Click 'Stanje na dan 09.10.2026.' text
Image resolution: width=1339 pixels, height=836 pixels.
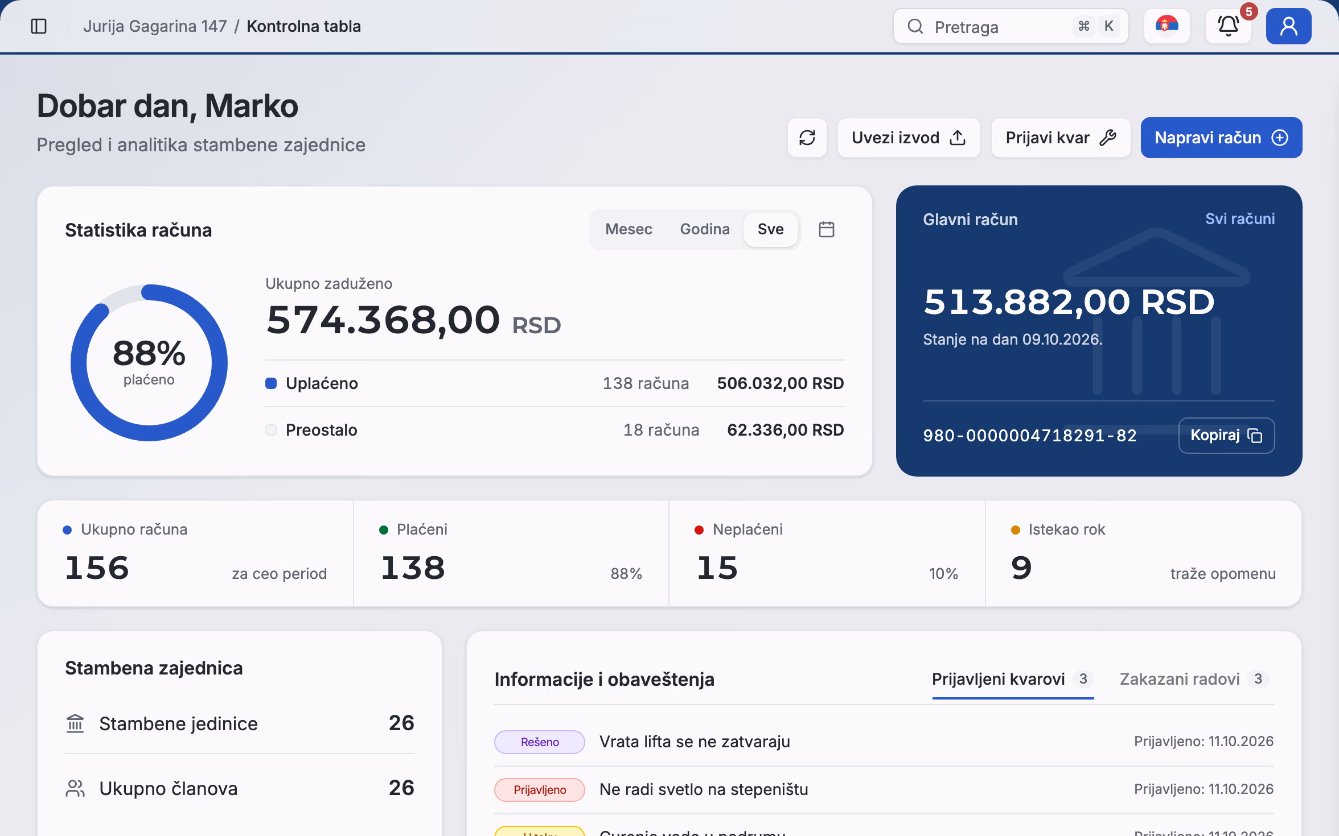click(1013, 340)
